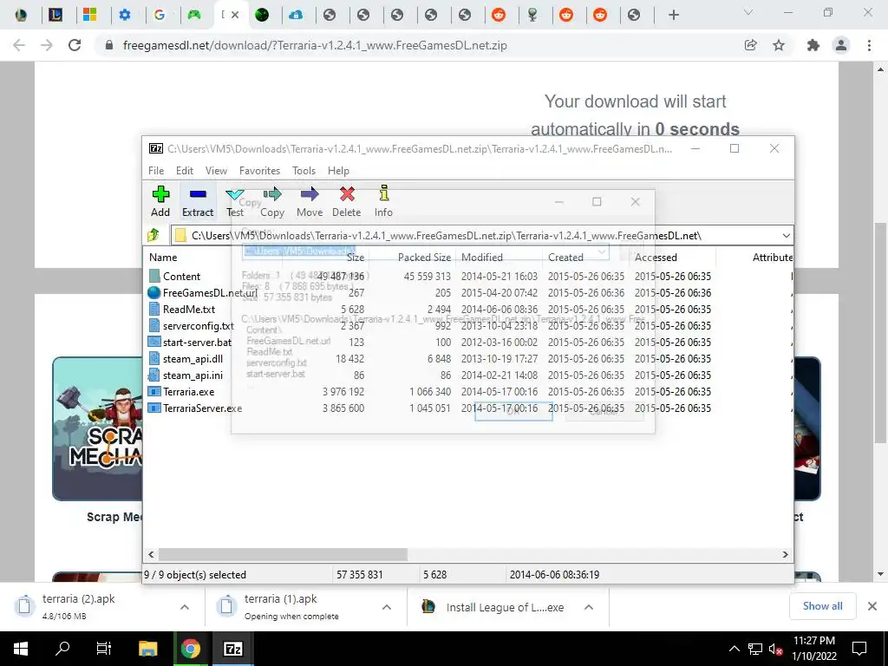
Task: Open the Help menu in 7-Zip
Action: tap(338, 171)
